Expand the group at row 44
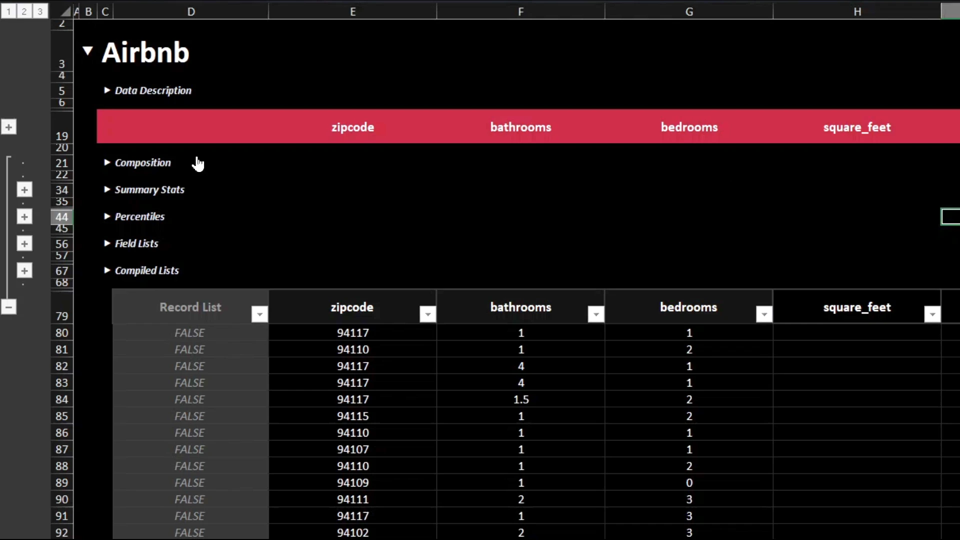The height and width of the screenshot is (540, 960). tap(24, 217)
